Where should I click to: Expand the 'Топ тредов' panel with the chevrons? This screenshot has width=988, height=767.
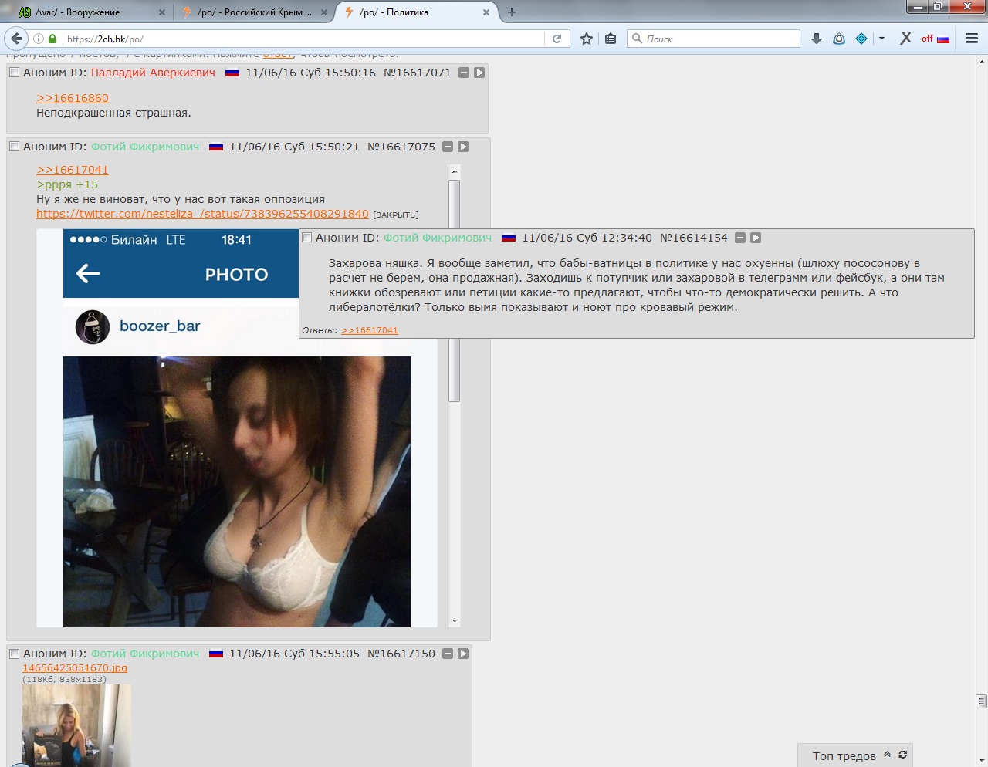[888, 755]
